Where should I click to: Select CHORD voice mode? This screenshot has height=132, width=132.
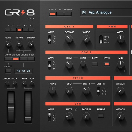click(x=23, y=59)
